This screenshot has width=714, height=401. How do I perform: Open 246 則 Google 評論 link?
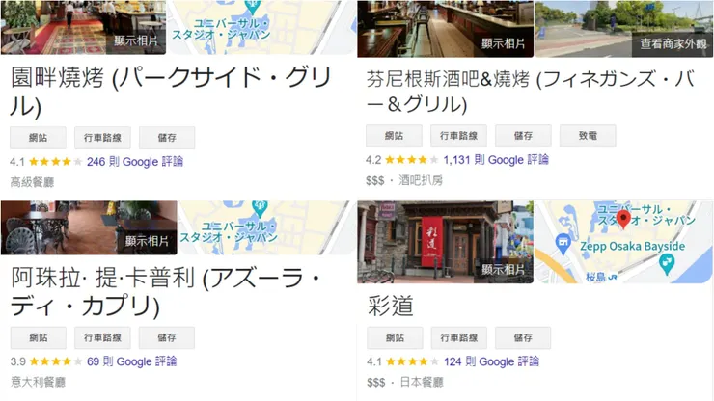[135, 162]
